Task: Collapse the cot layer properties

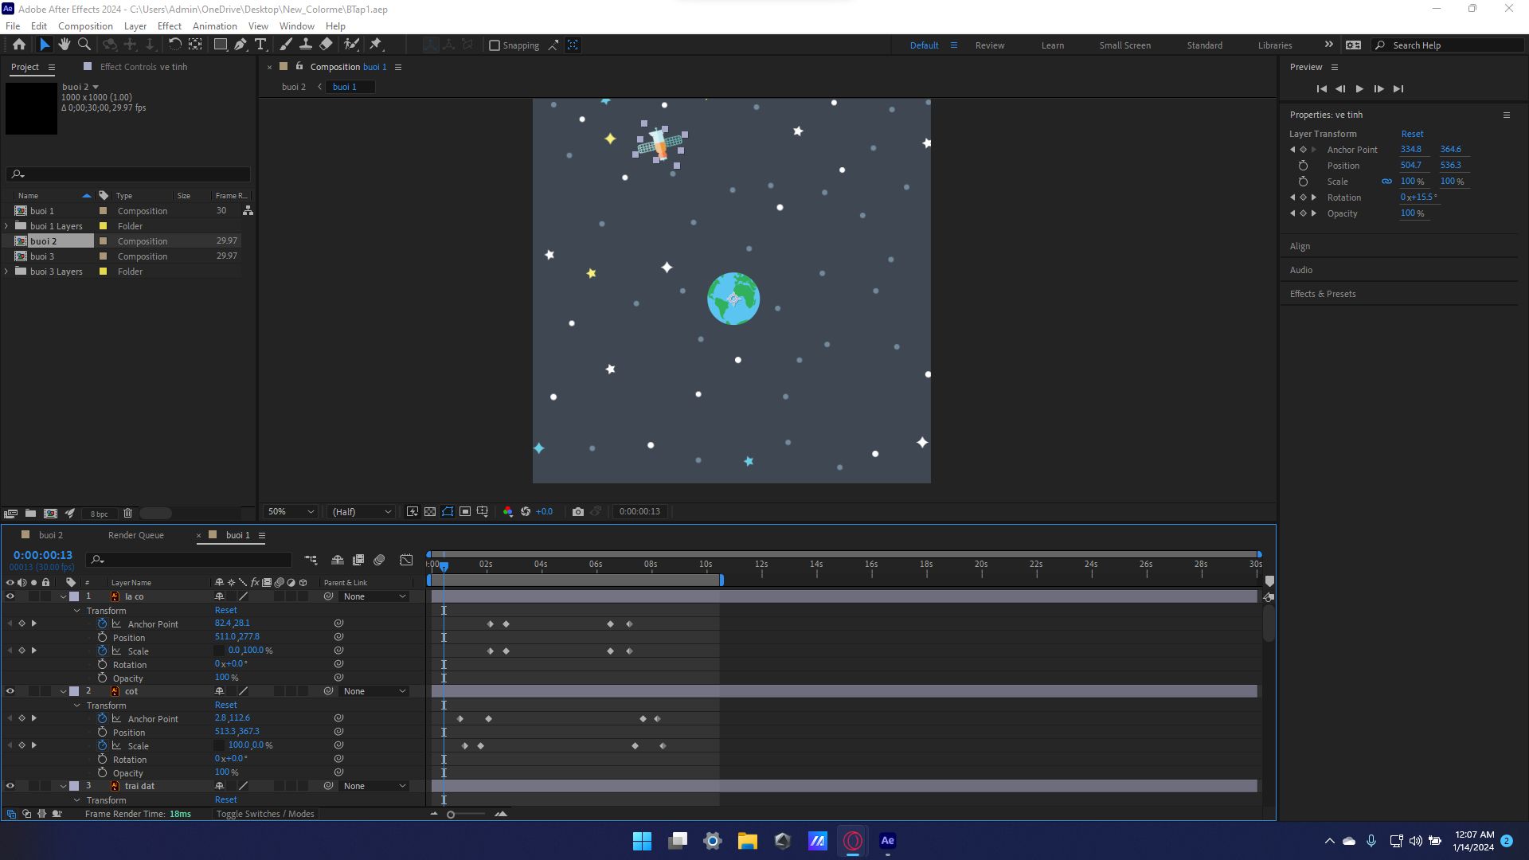Action: [64, 691]
